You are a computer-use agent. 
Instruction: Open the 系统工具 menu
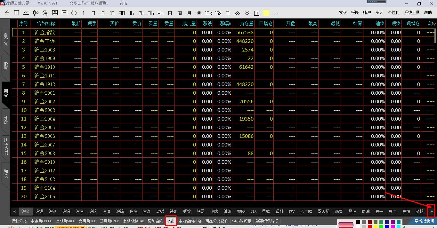[x=412, y=12]
